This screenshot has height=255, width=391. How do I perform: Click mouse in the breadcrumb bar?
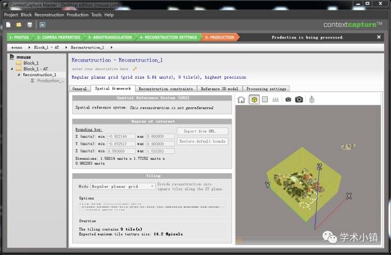[x=16, y=48]
